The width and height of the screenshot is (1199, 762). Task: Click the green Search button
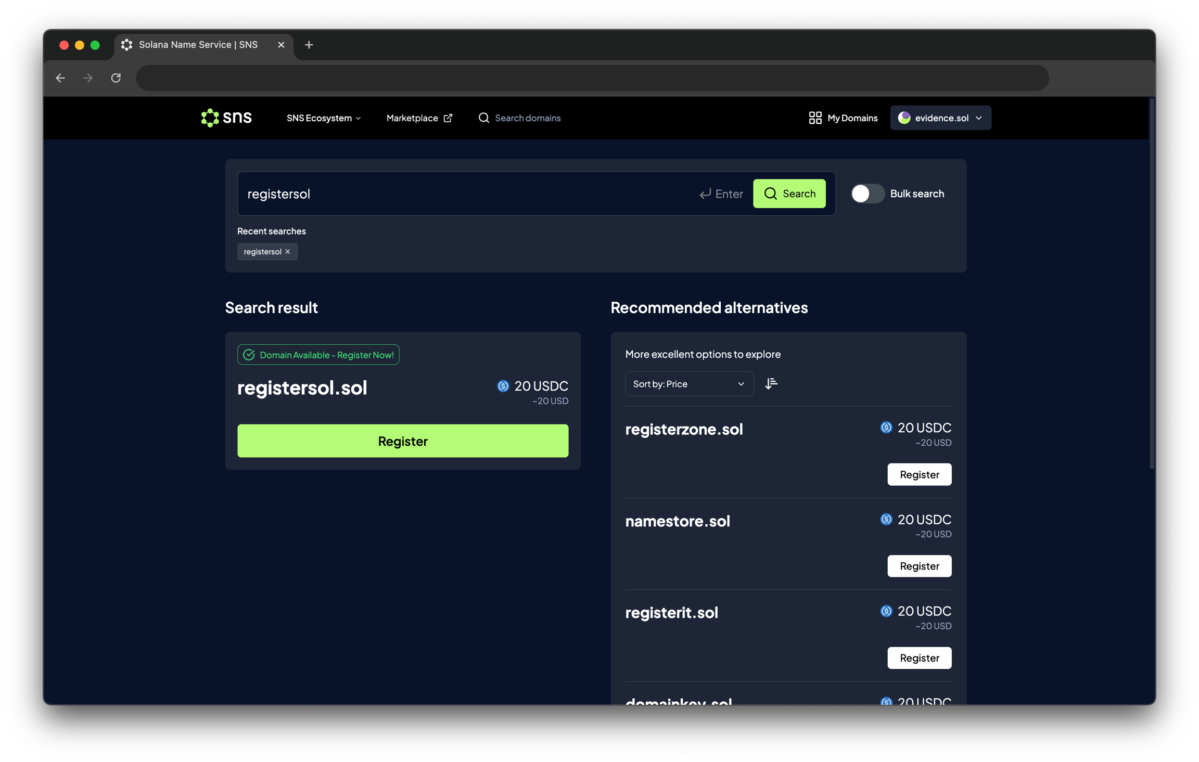(789, 193)
